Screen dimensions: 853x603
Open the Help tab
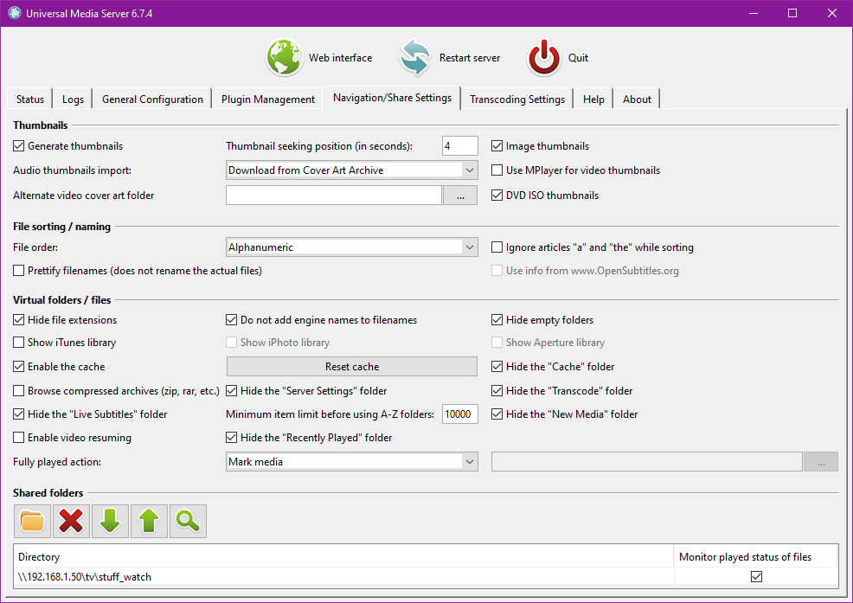click(593, 99)
